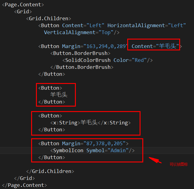Click the plain 羊毛头 text inside Button
Screen dimensions: 194x189
(59, 95)
